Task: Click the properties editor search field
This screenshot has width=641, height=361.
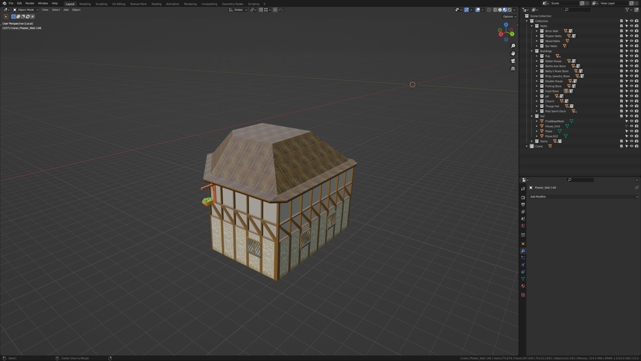Action: [x=580, y=180]
